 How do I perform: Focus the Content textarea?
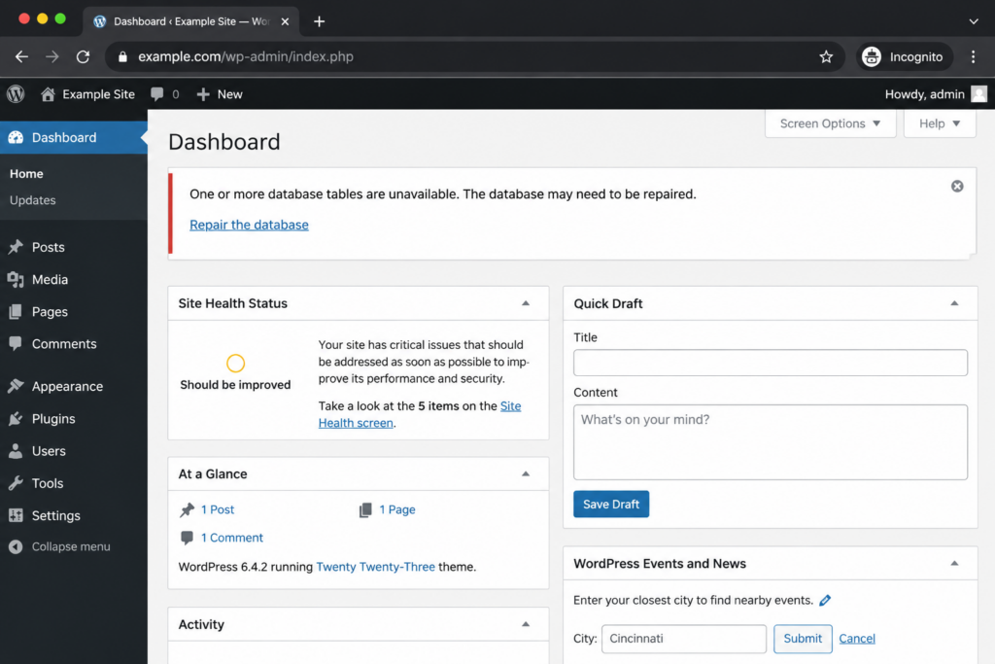[x=771, y=442]
